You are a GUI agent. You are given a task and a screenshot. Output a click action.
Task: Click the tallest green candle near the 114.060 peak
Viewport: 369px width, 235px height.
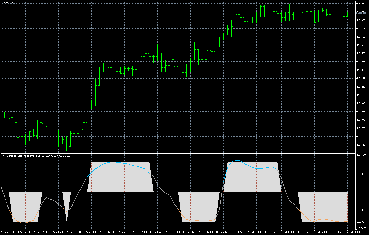(x=290, y=8)
